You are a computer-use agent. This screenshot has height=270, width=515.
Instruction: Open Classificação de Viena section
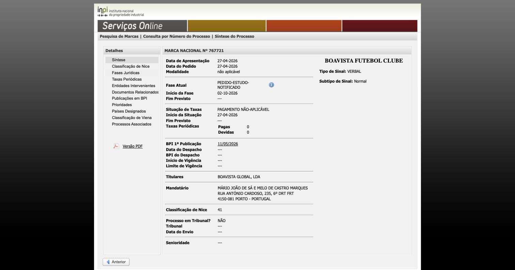pos(132,118)
